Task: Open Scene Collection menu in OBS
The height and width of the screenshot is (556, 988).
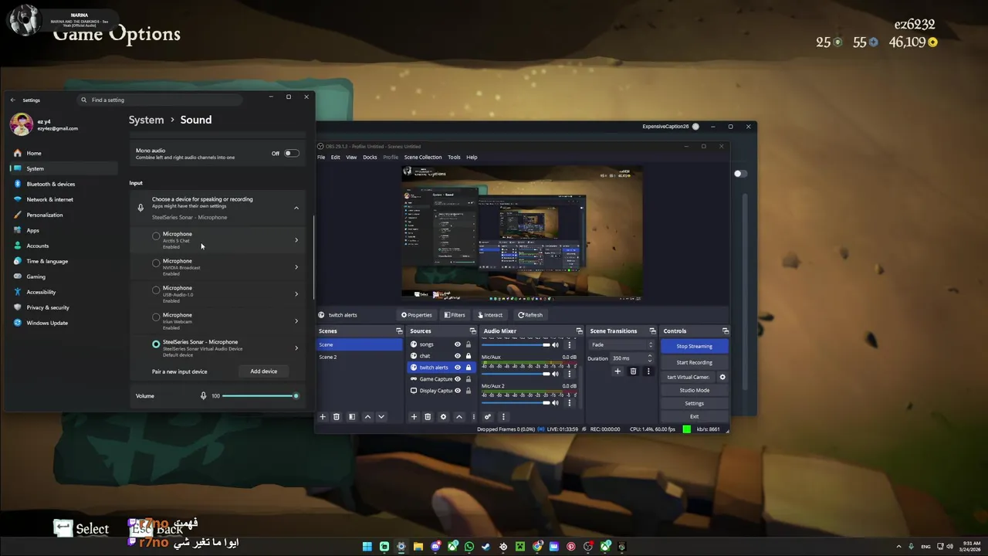Action: [423, 158]
